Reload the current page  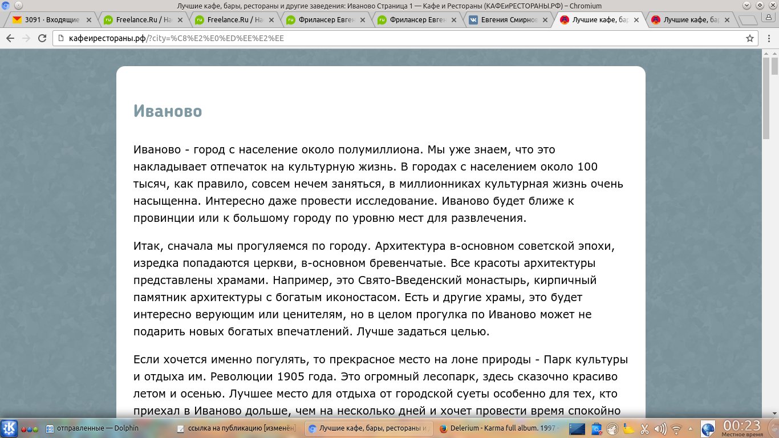[x=42, y=38]
